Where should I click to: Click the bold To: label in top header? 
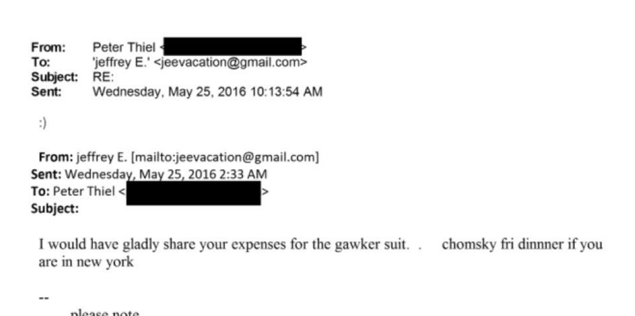41,62
